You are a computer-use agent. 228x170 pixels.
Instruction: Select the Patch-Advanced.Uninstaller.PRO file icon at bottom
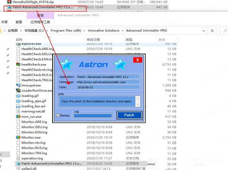click(x=18, y=163)
